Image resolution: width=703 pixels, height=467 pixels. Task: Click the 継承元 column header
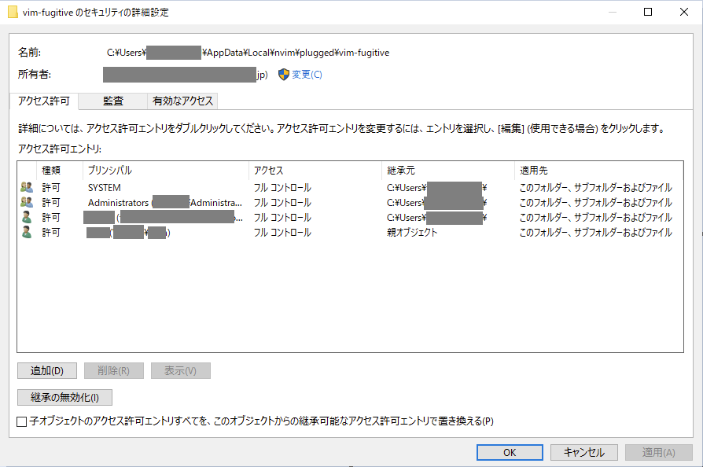click(447, 171)
